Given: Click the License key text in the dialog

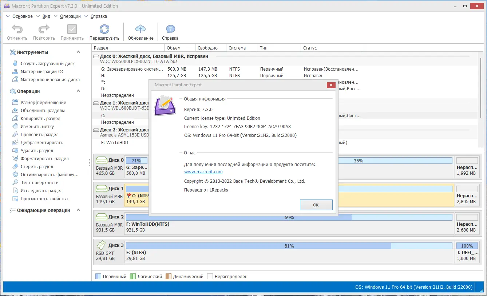Looking at the screenshot, I should [237, 127].
